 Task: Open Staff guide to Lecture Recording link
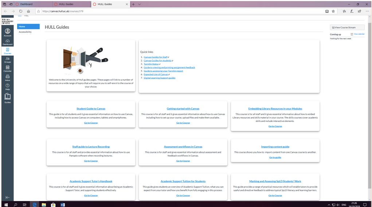(x=91, y=147)
